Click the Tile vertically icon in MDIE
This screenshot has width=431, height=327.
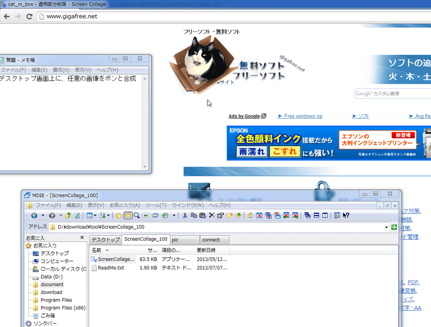(x=325, y=215)
